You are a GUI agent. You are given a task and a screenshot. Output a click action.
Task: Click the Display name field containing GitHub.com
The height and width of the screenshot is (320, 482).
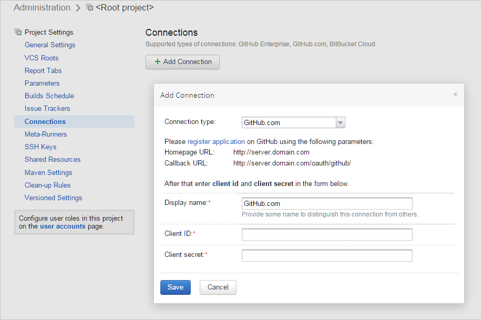tap(326, 203)
